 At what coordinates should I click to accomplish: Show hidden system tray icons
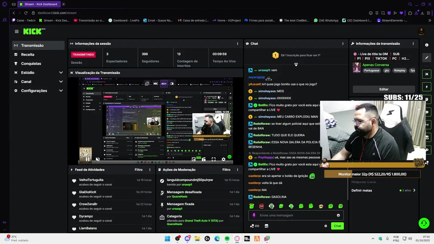point(373,239)
